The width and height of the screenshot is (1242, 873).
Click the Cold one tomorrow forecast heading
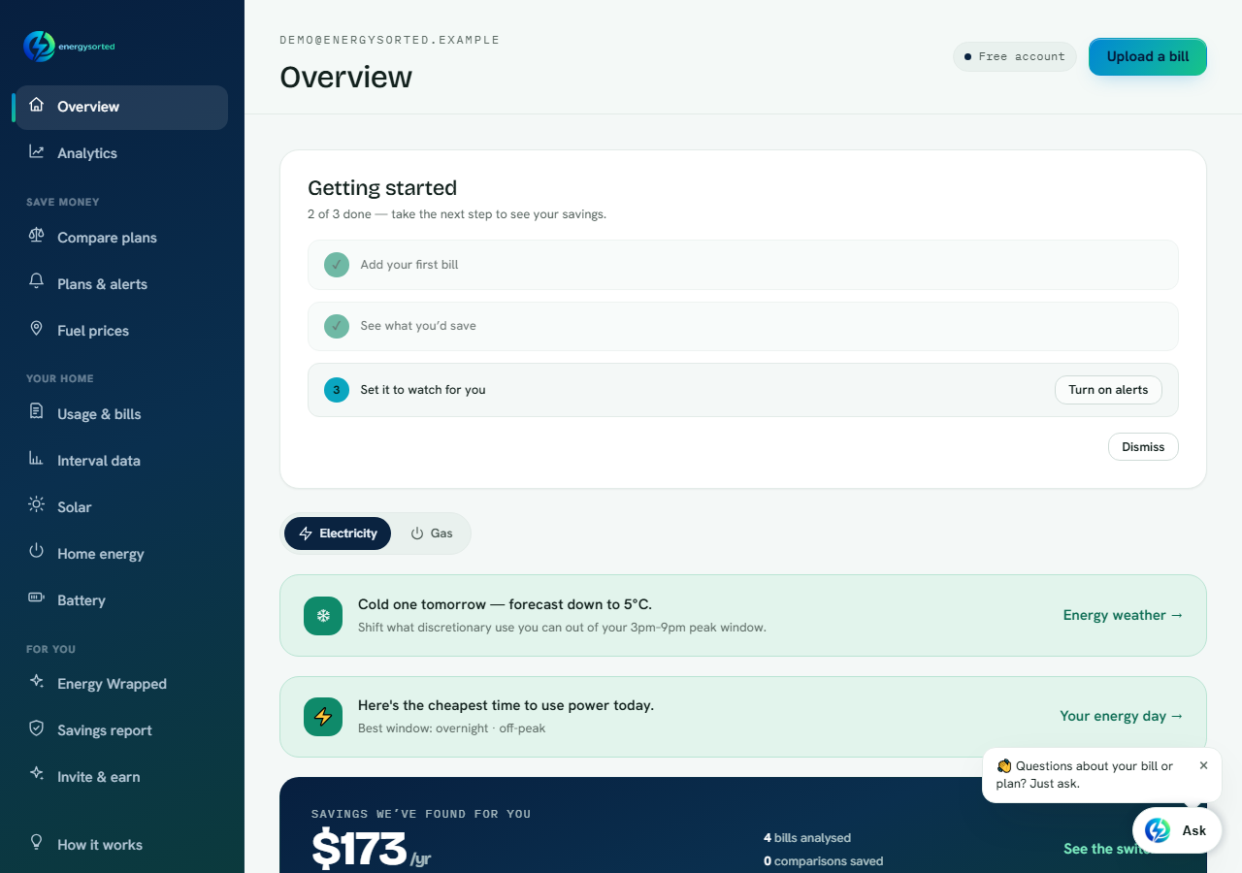[505, 604]
